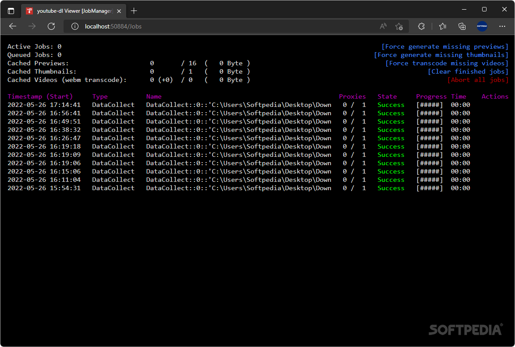Click the Actions column header

[495, 96]
